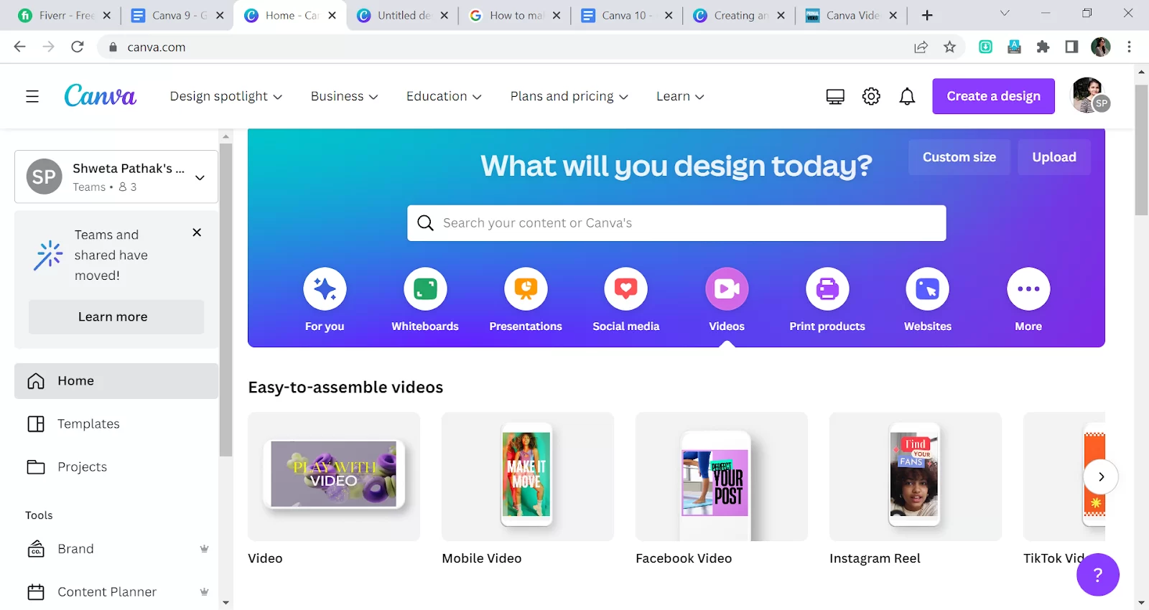Close the Canva 9 browser tab
This screenshot has height=610, width=1149.
coord(220,15)
